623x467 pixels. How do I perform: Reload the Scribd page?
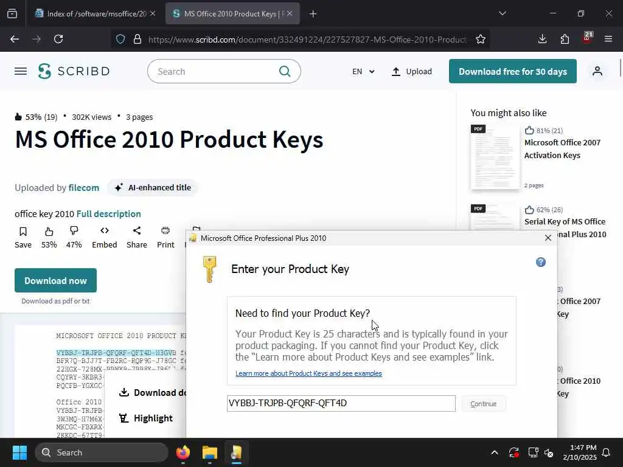(x=58, y=39)
